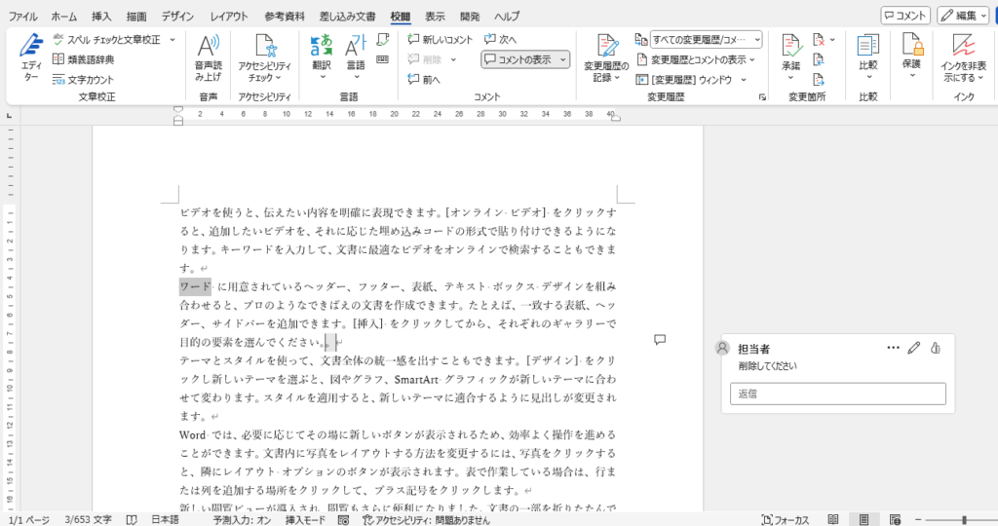Click the 1/1 ページ page indicator
998x526 pixels.
[28, 519]
